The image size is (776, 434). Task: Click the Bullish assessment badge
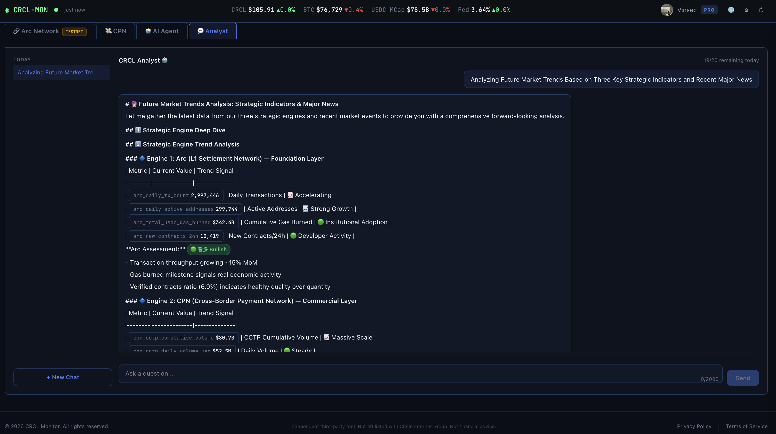(x=209, y=249)
